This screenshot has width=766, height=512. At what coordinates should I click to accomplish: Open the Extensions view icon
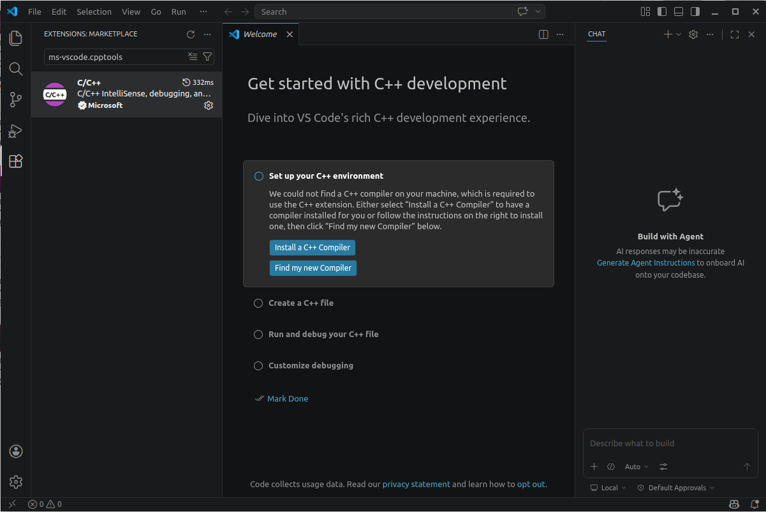tap(16, 161)
